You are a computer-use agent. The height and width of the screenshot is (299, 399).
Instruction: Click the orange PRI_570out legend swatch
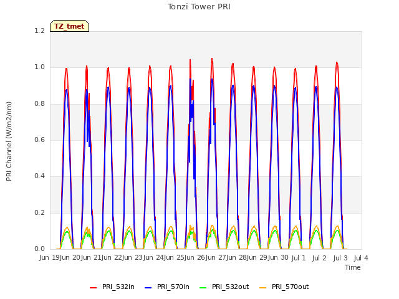tap(263, 287)
